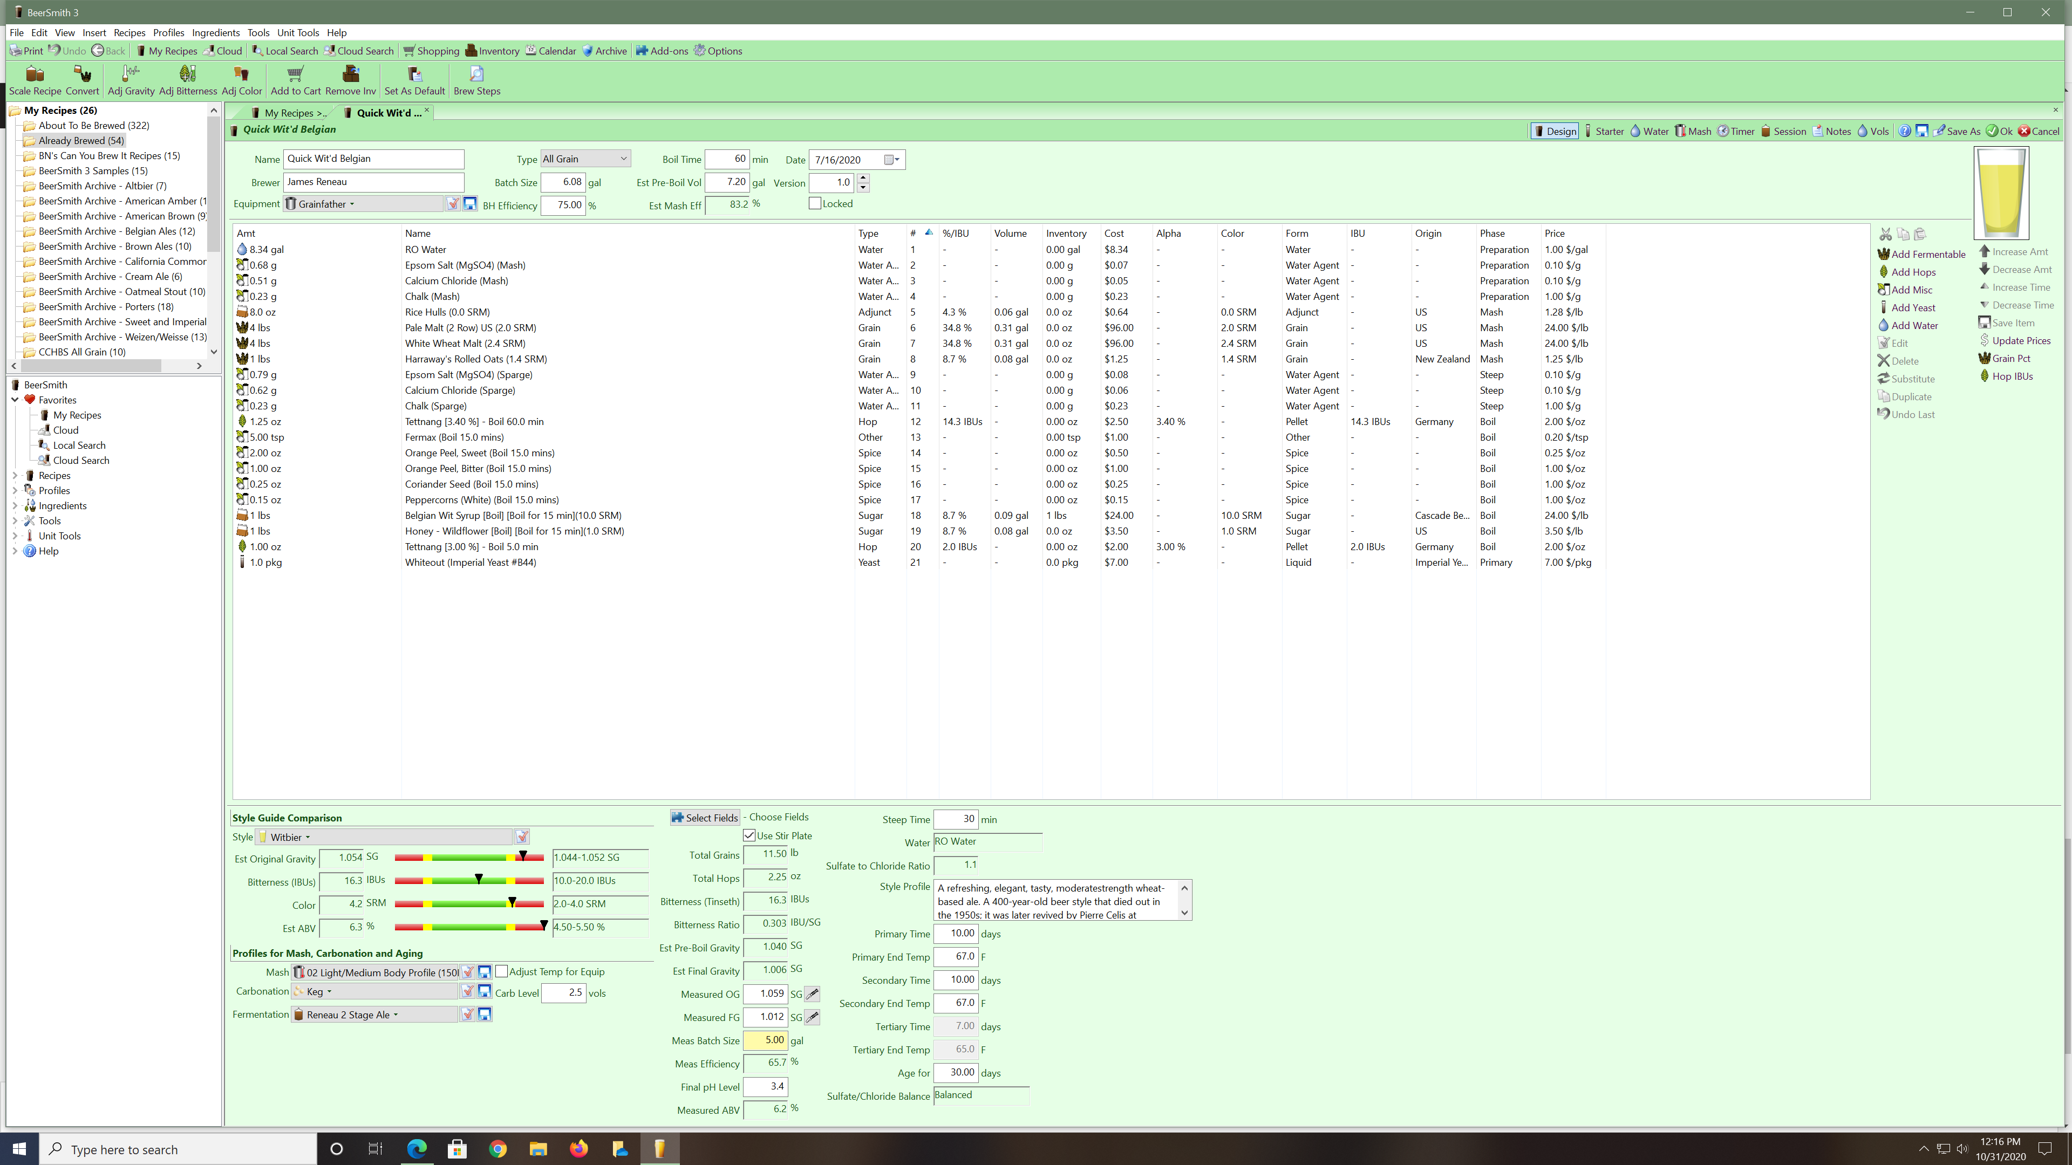Open the Style Witbier dropdown

385,837
